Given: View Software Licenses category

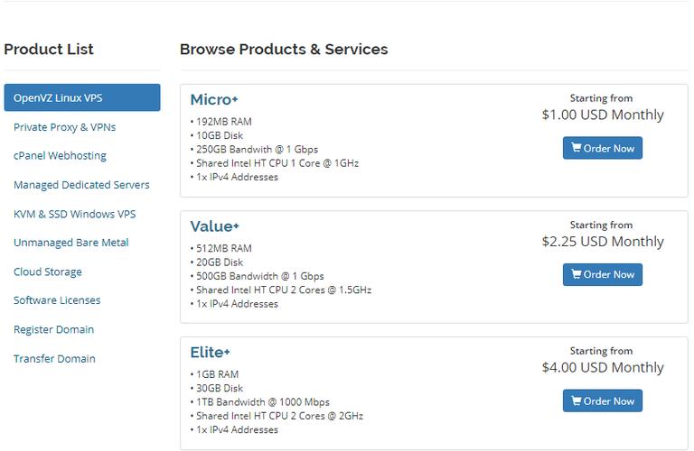Looking at the screenshot, I should click(x=57, y=300).
